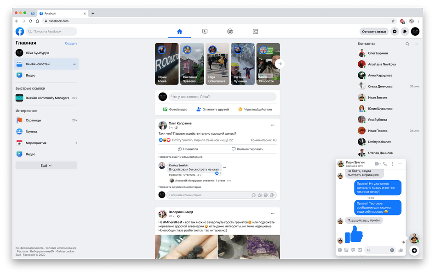Switch to the Groups tab in top bar
This screenshot has height=275, width=435.
tap(230, 32)
